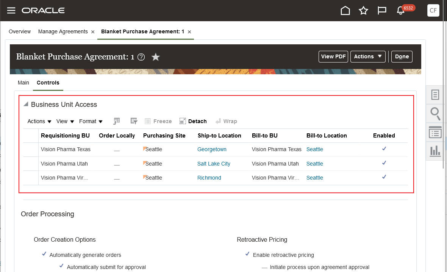
Task: Switch to the Overview tab
Action: tap(20, 31)
